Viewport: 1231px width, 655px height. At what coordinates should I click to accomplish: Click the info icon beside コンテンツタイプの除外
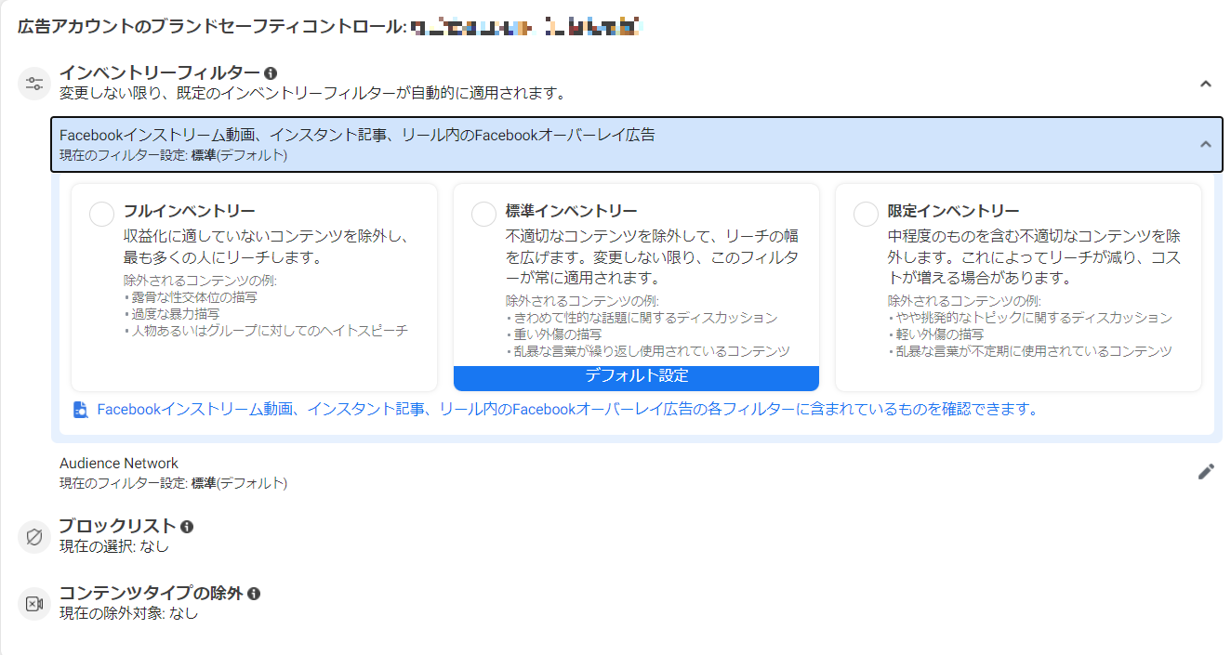(254, 593)
